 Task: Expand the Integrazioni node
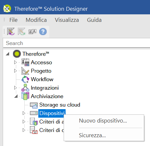[16, 88]
